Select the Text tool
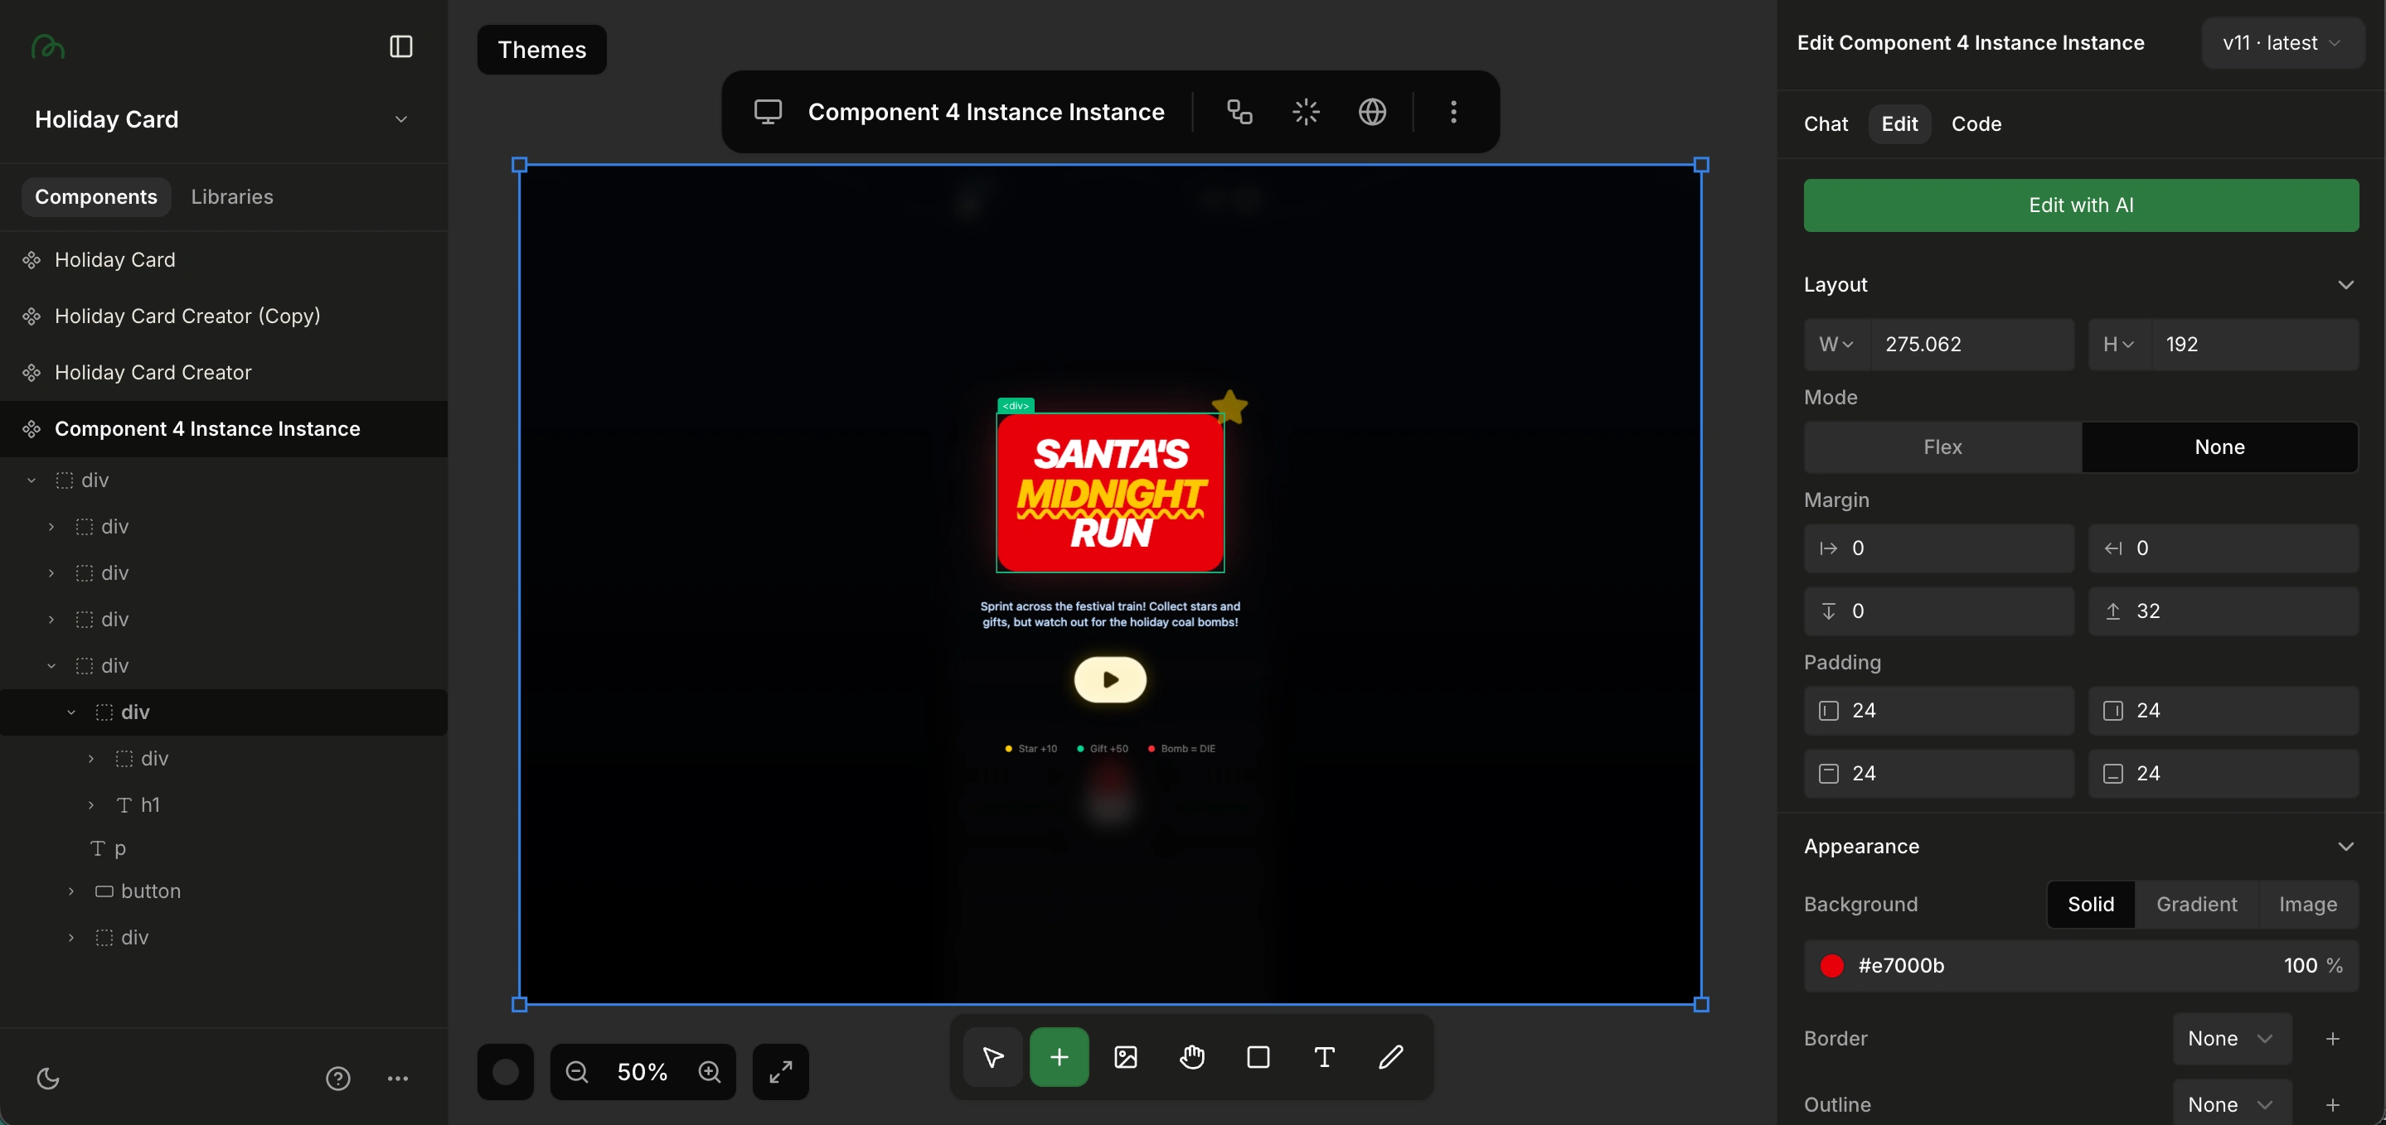 point(1324,1056)
